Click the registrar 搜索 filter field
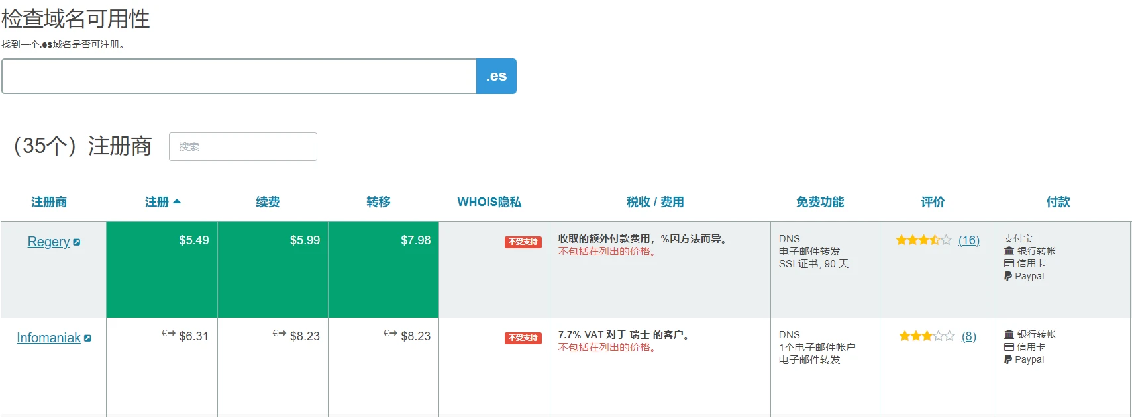The image size is (1132, 417). [242, 146]
